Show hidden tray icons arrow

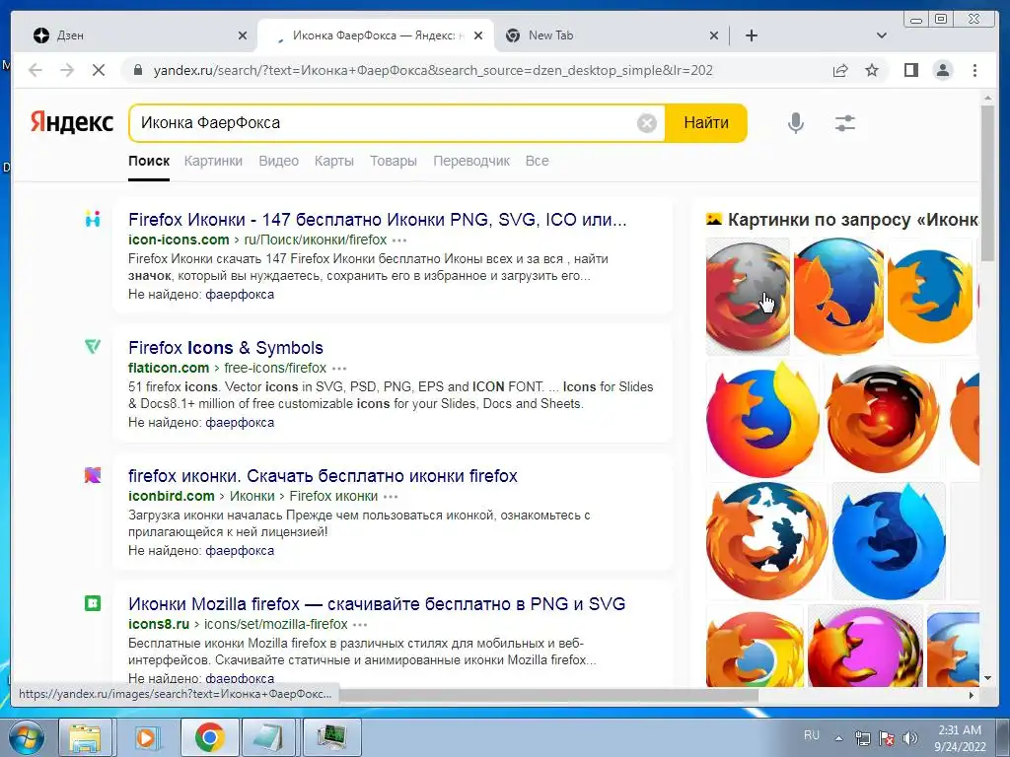tap(838, 738)
